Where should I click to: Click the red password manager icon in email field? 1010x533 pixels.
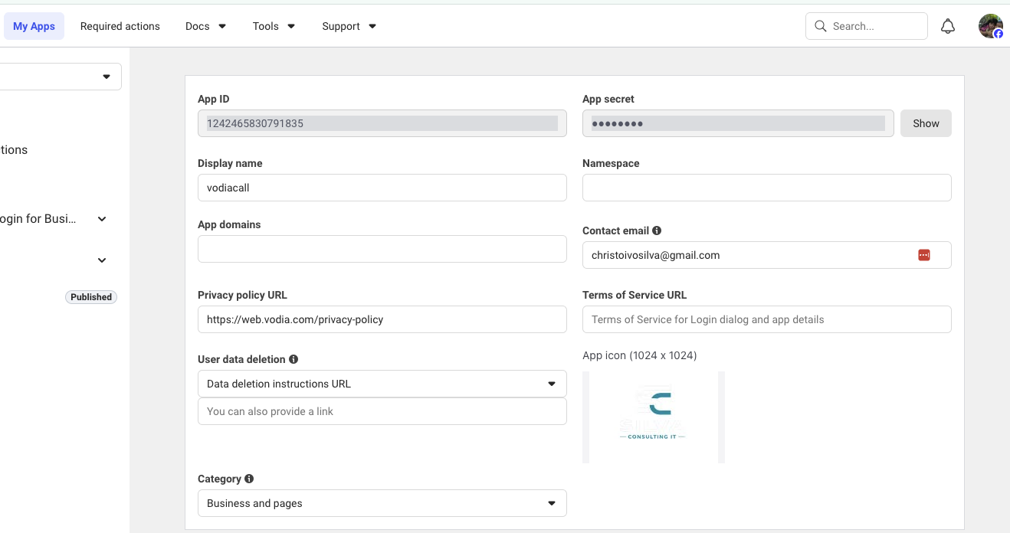(x=923, y=255)
